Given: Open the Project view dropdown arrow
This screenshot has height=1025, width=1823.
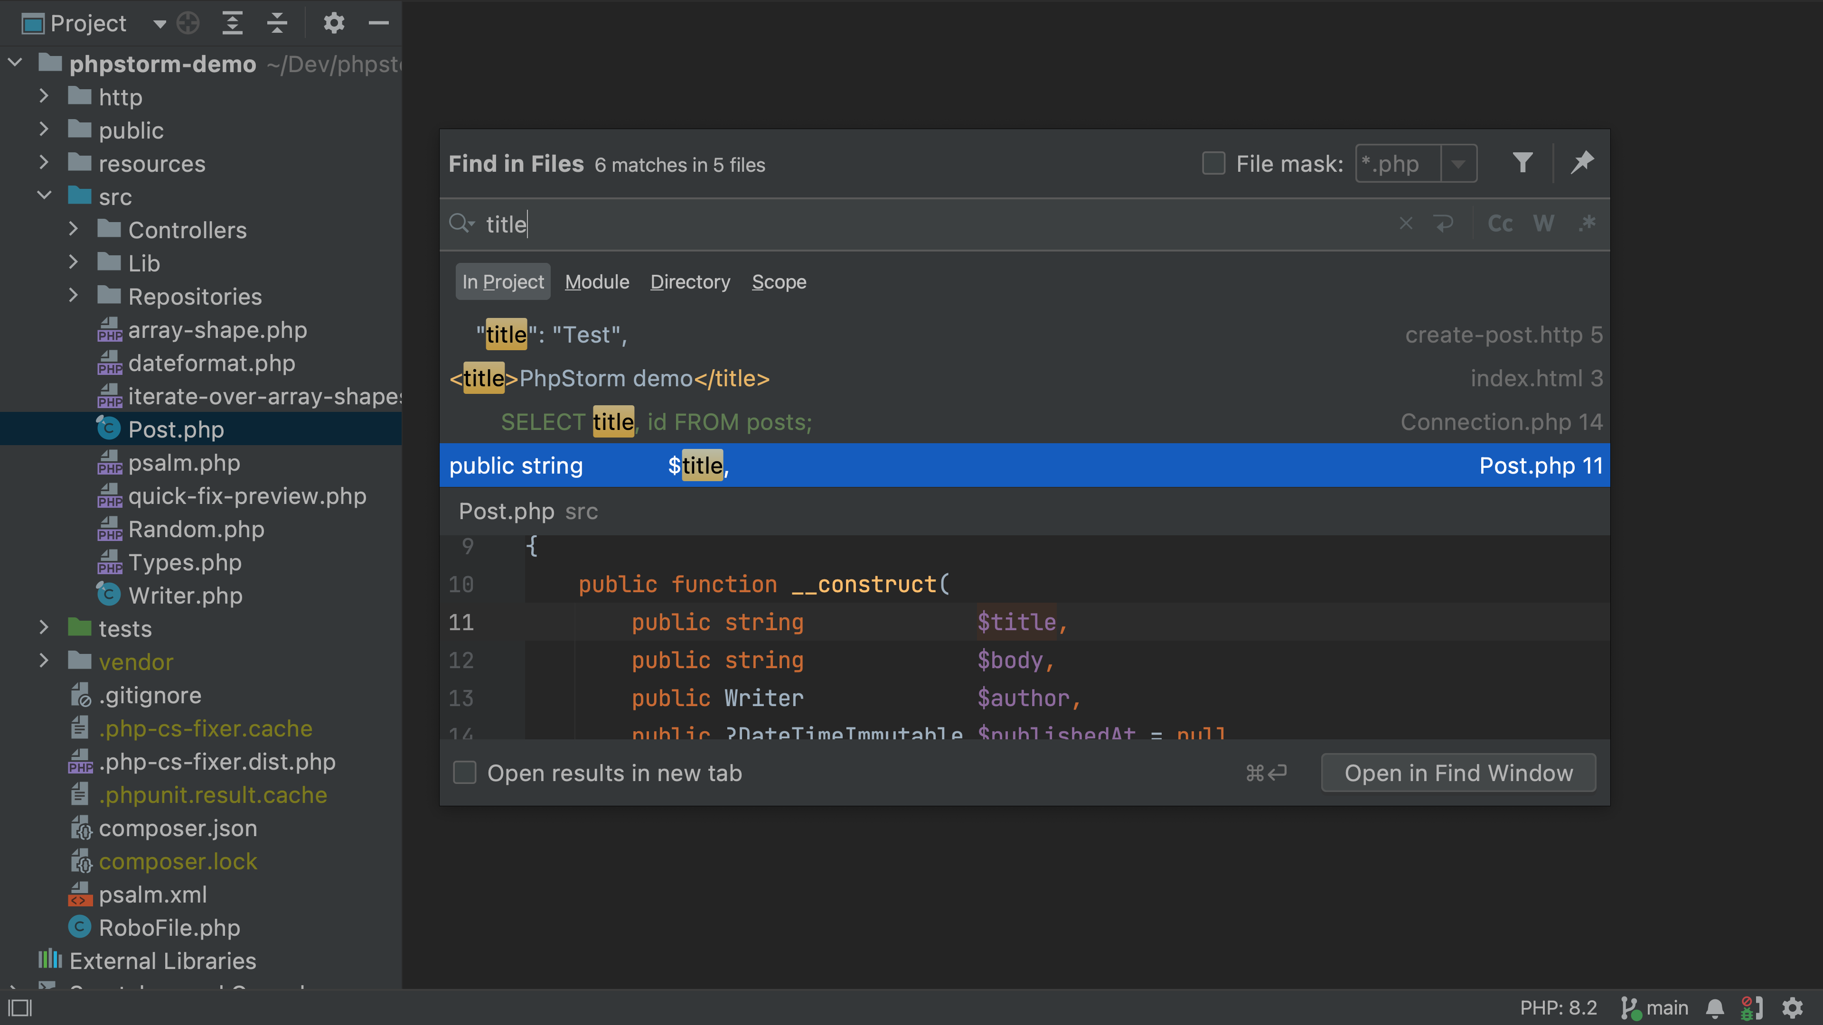Looking at the screenshot, I should (159, 24).
